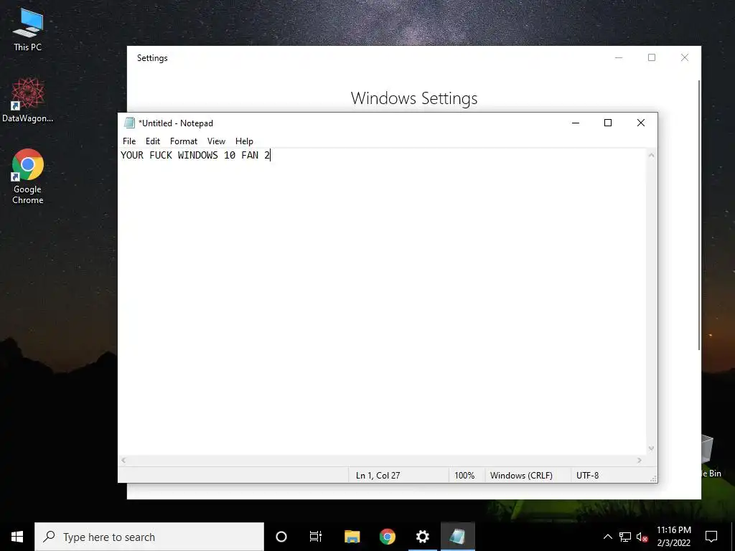Screen dimensions: 735x551
Task: Click the Notepad horizontal scrollbar left arrow
Action: point(123,461)
